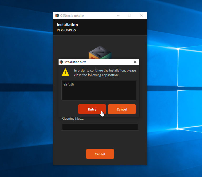Close the GENtools Installer window
Screen dimensions: 202x177
141,16
